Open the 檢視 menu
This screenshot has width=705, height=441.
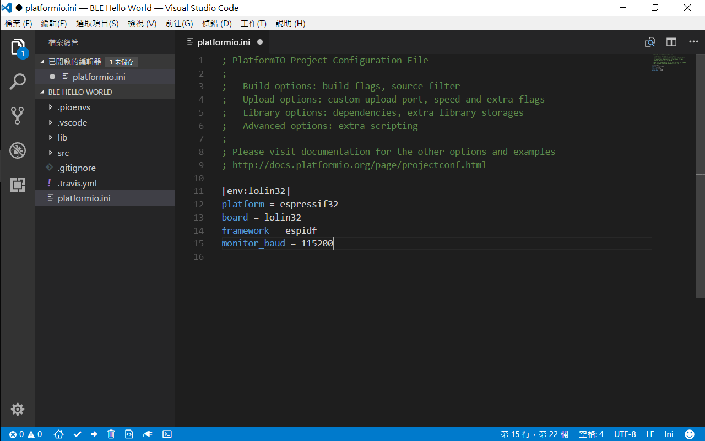(142, 23)
